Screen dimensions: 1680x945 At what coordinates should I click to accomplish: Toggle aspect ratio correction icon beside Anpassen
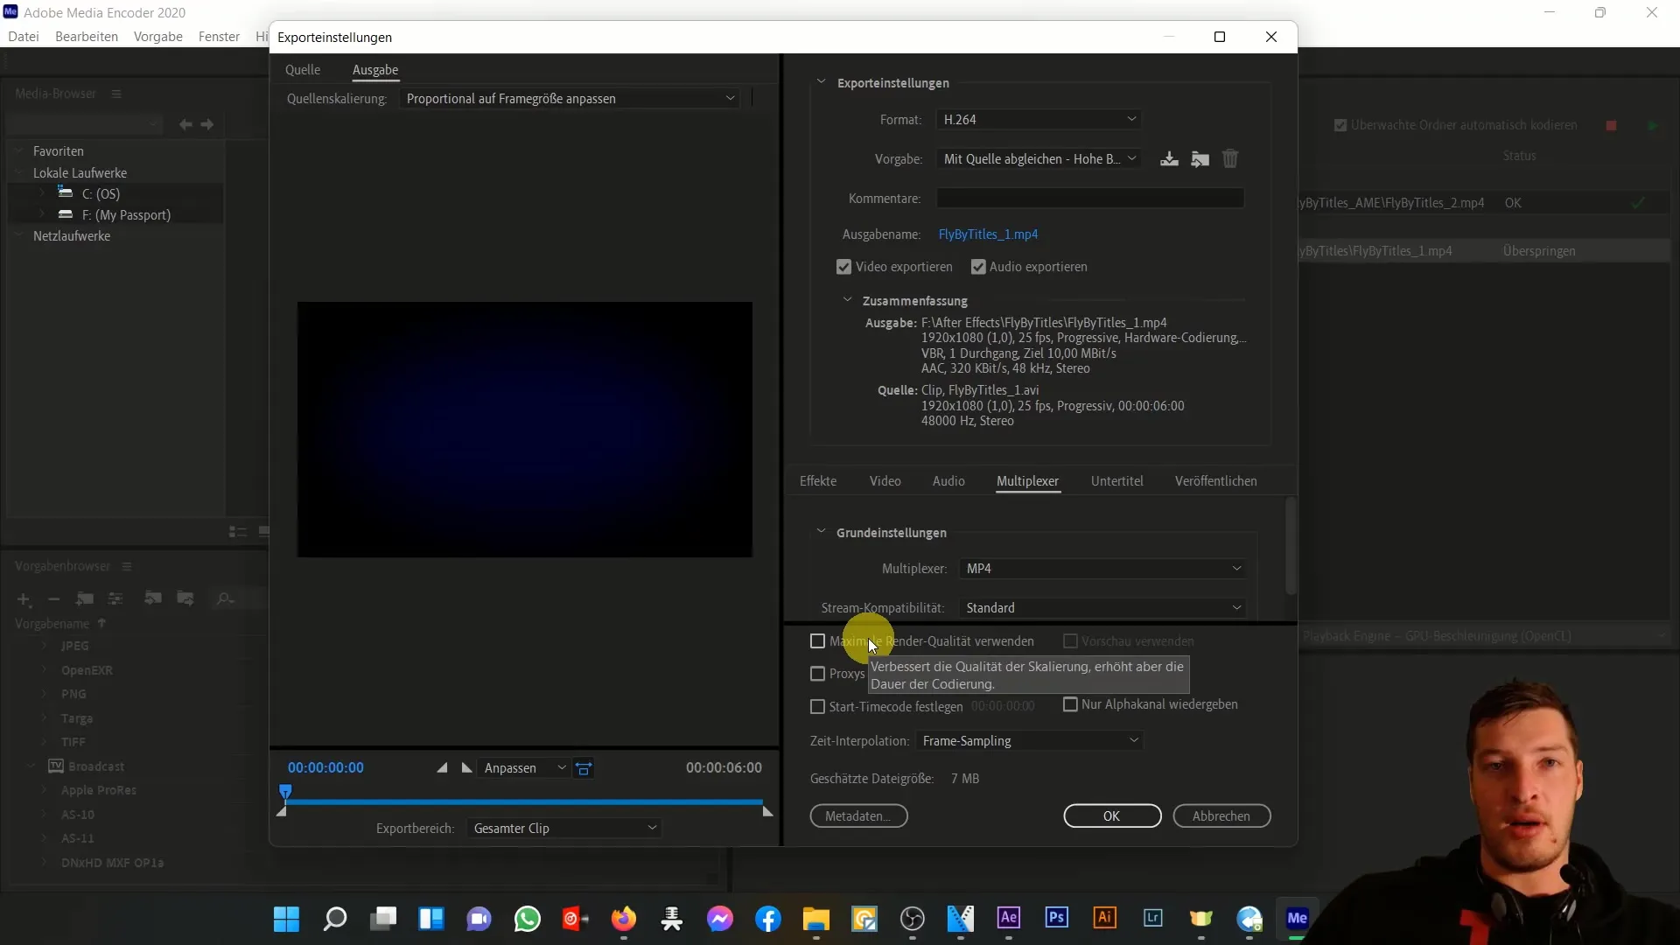584,768
